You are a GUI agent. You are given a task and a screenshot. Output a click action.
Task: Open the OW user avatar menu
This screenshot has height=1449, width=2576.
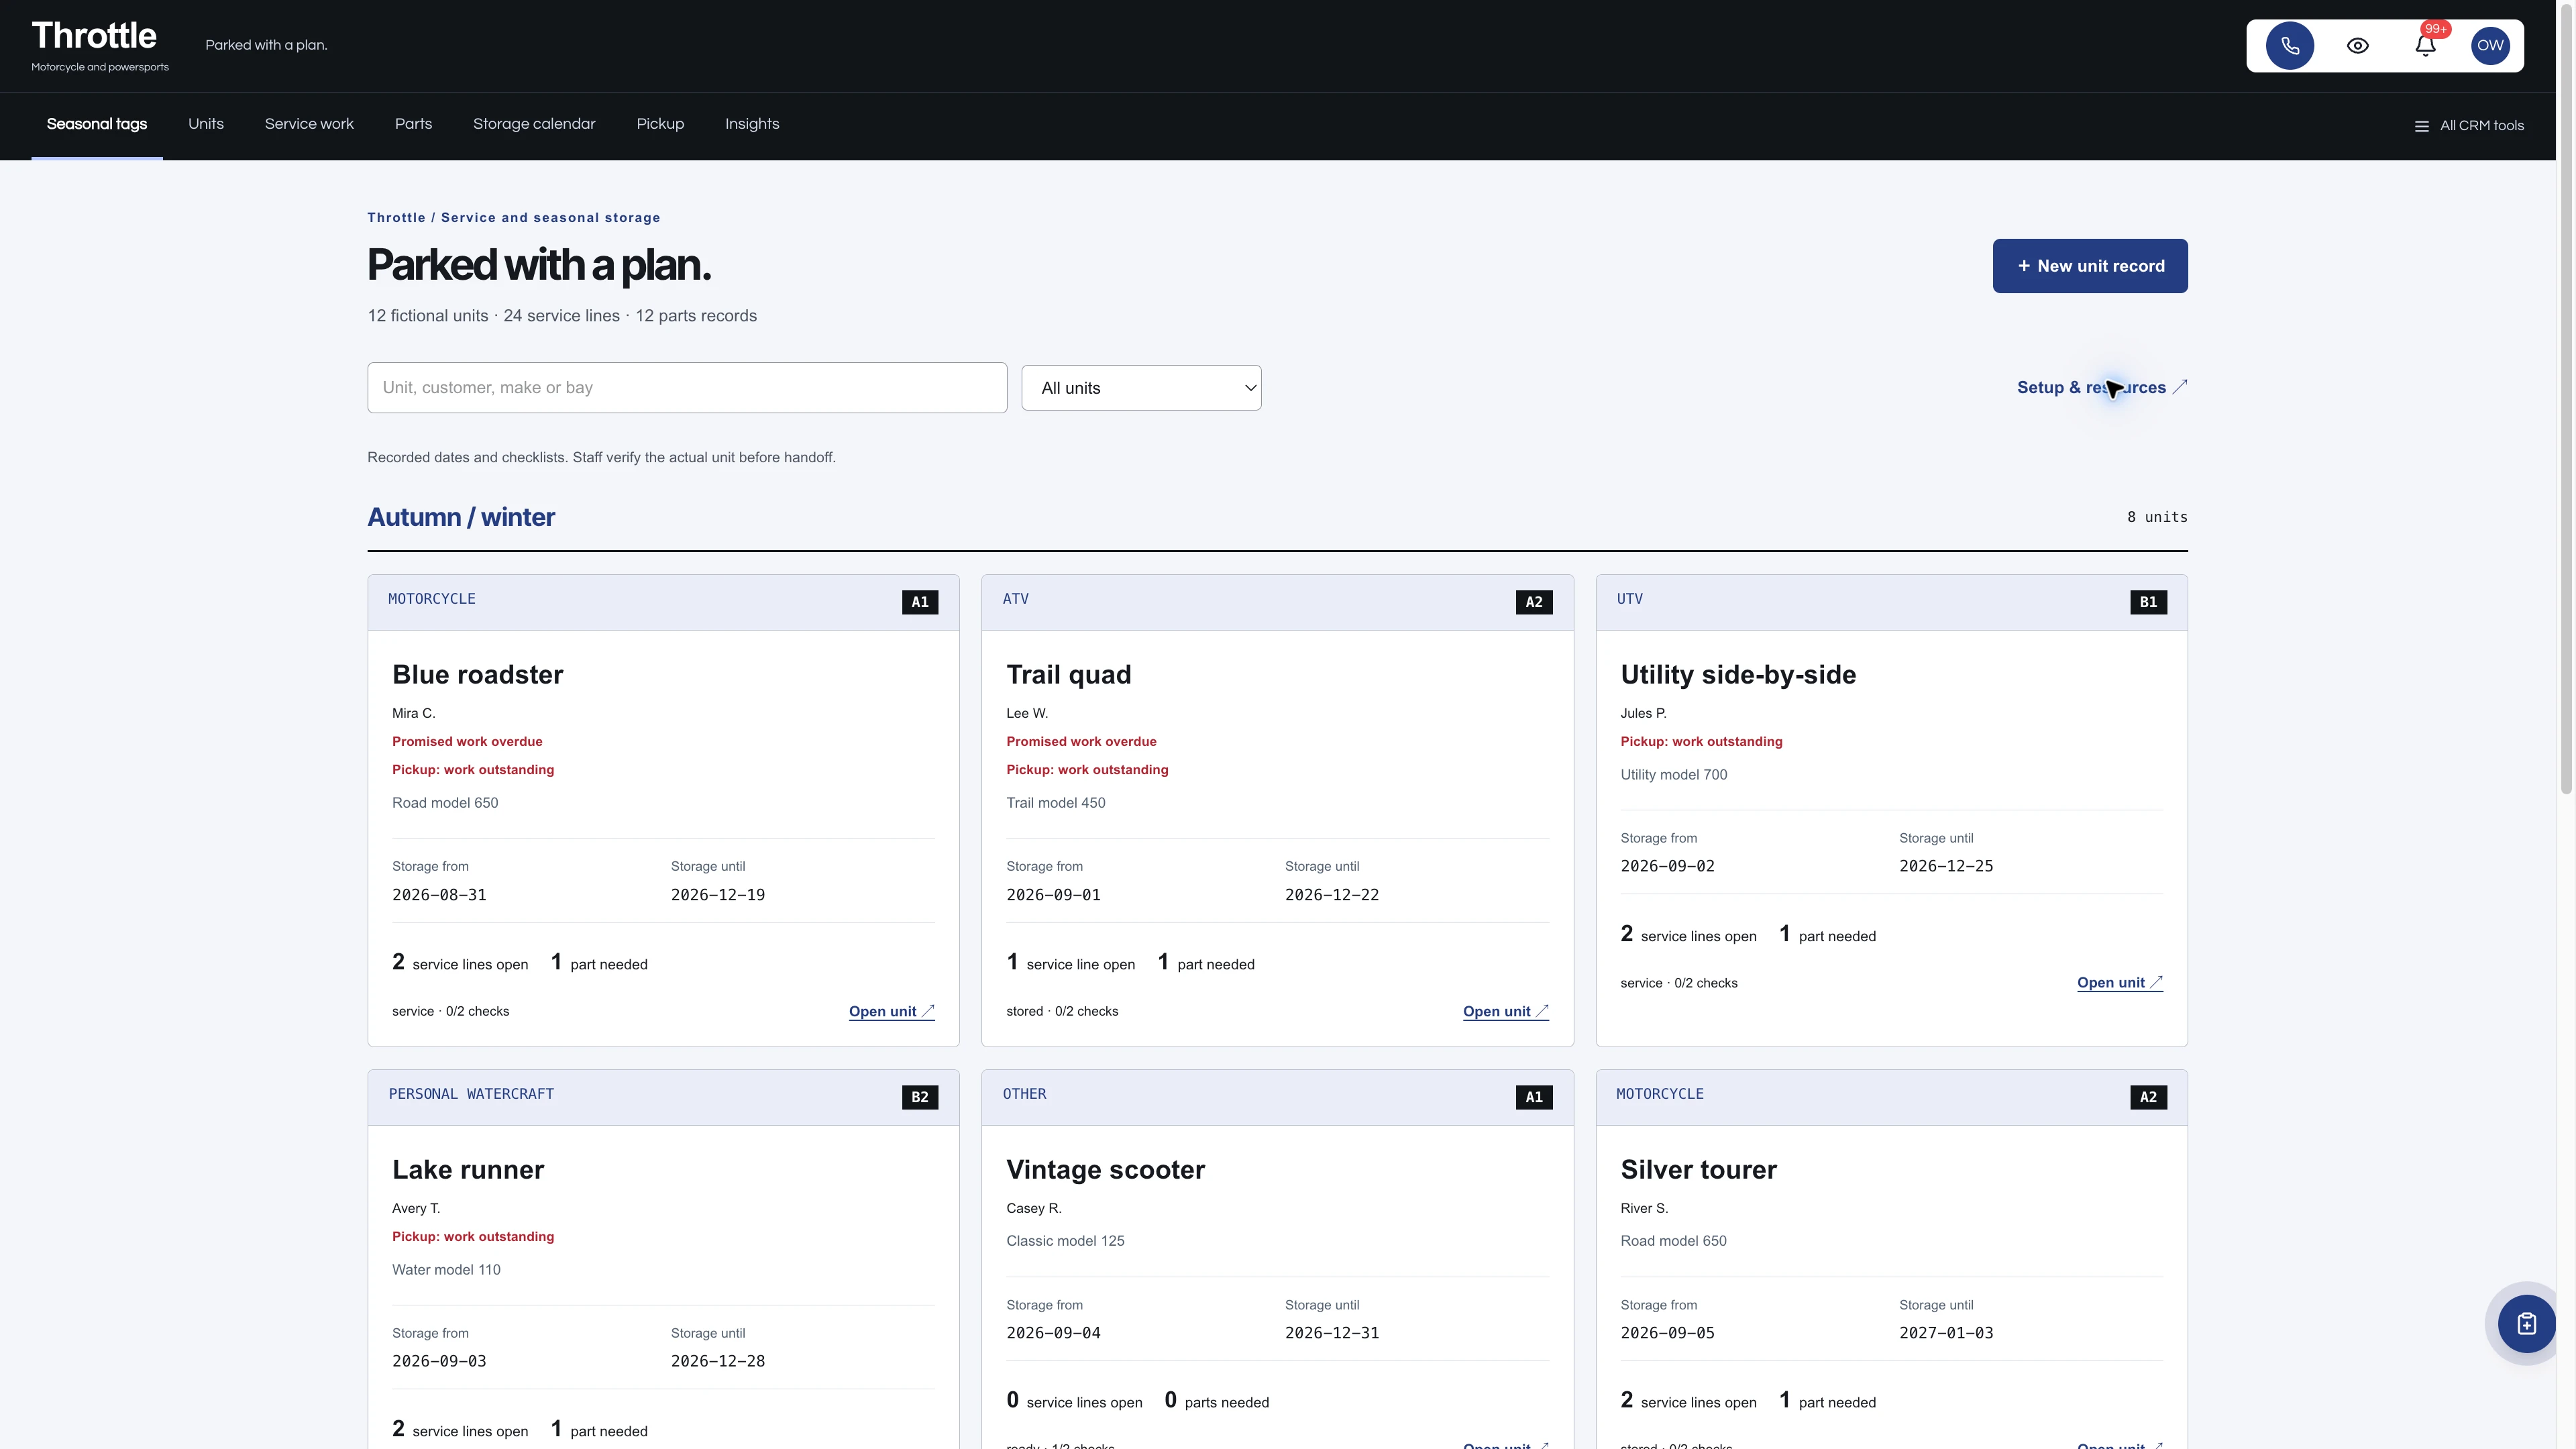pyautogui.click(x=2490, y=46)
